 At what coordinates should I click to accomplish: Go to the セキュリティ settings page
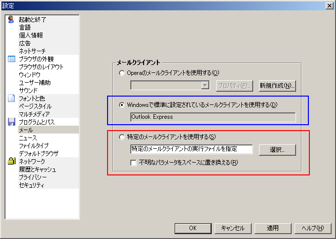[32, 185]
